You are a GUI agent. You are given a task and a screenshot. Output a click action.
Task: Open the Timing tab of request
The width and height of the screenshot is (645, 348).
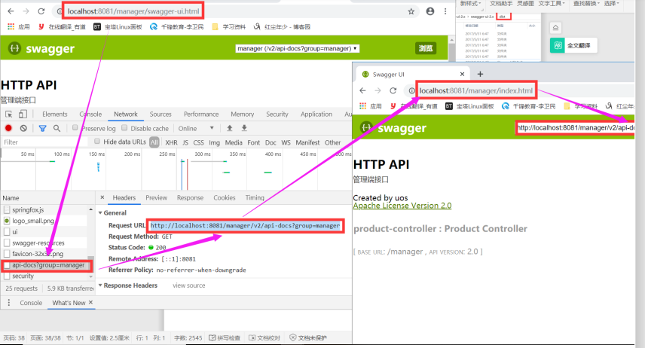pyautogui.click(x=255, y=197)
